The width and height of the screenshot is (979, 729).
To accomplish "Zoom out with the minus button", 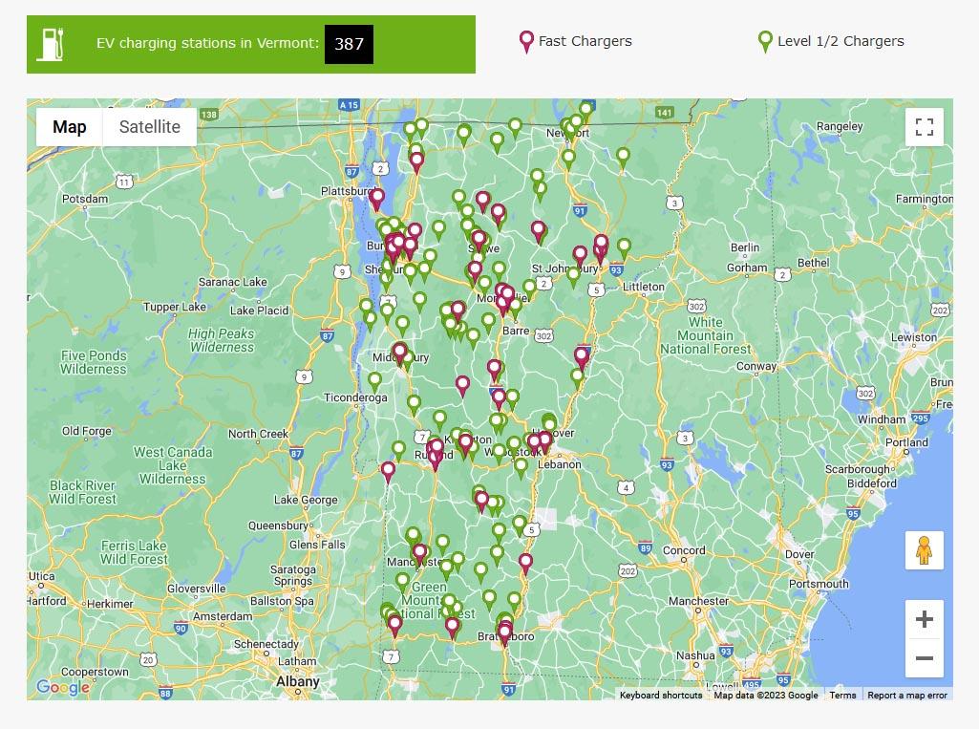I will click(x=924, y=658).
